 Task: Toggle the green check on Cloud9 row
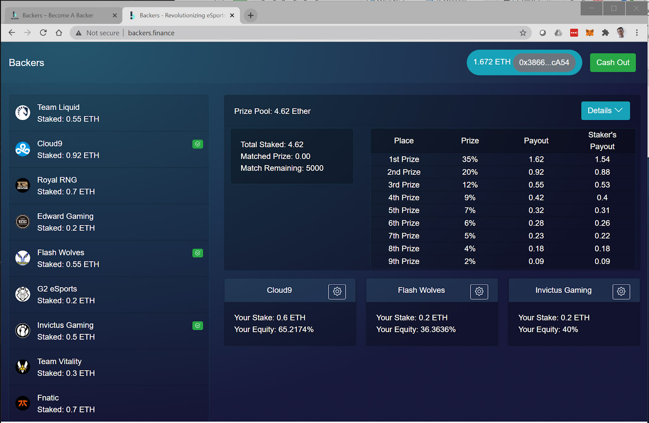198,144
